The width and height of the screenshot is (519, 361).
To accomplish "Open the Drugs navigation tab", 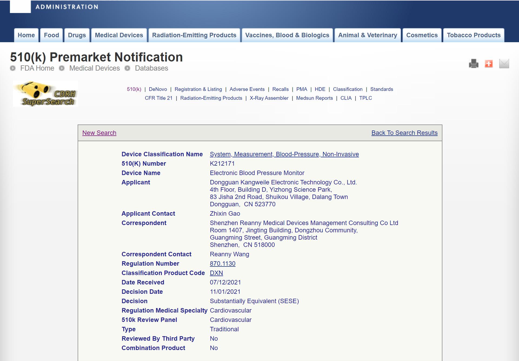I will click(77, 35).
